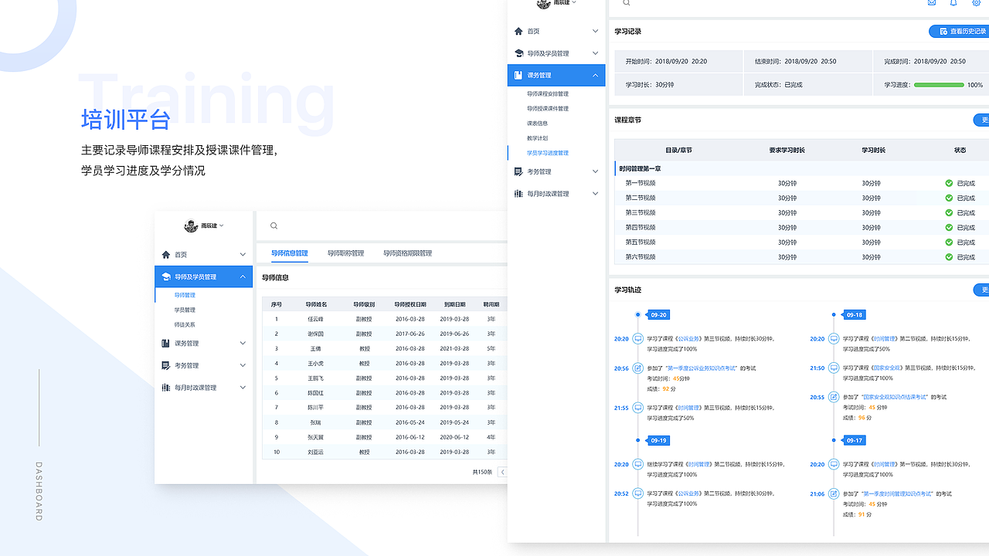Expand 每月时政课管理 chevron in right dashboard
The height and width of the screenshot is (556, 989).
[x=595, y=194]
